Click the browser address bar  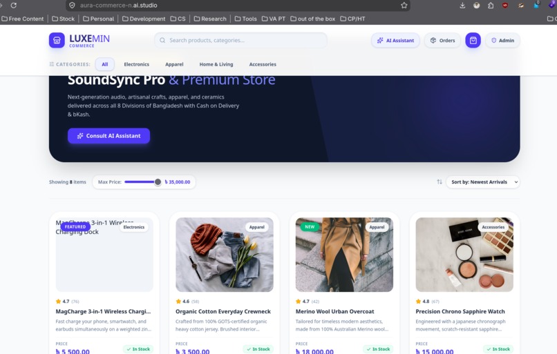click(238, 6)
